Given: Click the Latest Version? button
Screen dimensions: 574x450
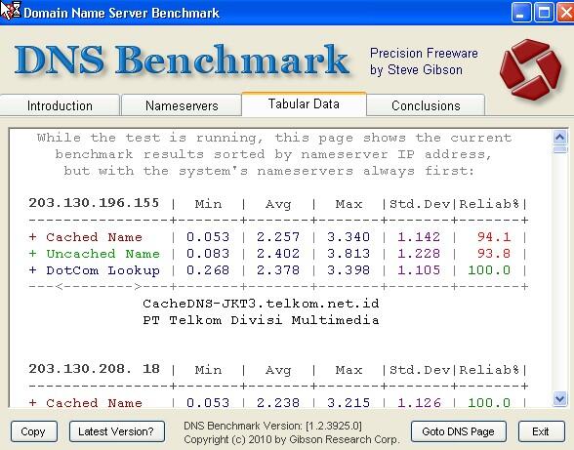Looking at the screenshot, I should [x=117, y=431].
